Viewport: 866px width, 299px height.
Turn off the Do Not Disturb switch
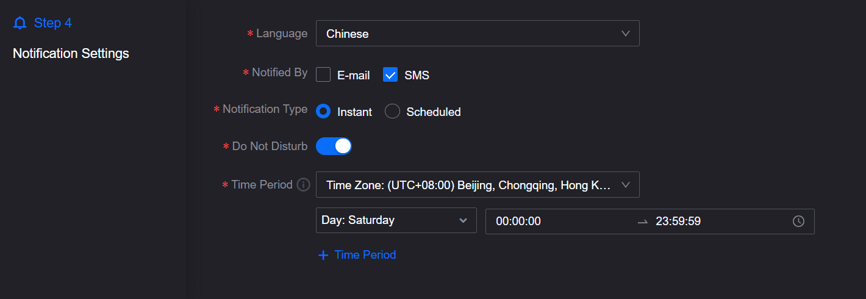click(x=334, y=146)
